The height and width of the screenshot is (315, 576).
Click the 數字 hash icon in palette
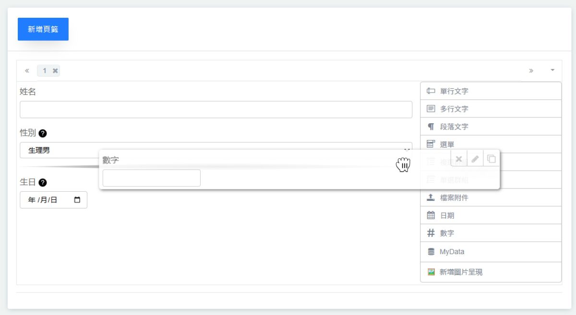pos(431,233)
